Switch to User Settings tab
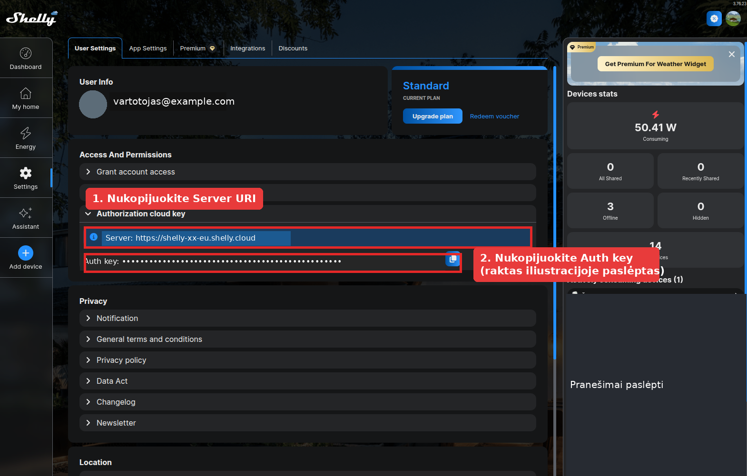The height and width of the screenshot is (476, 747). (95, 49)
